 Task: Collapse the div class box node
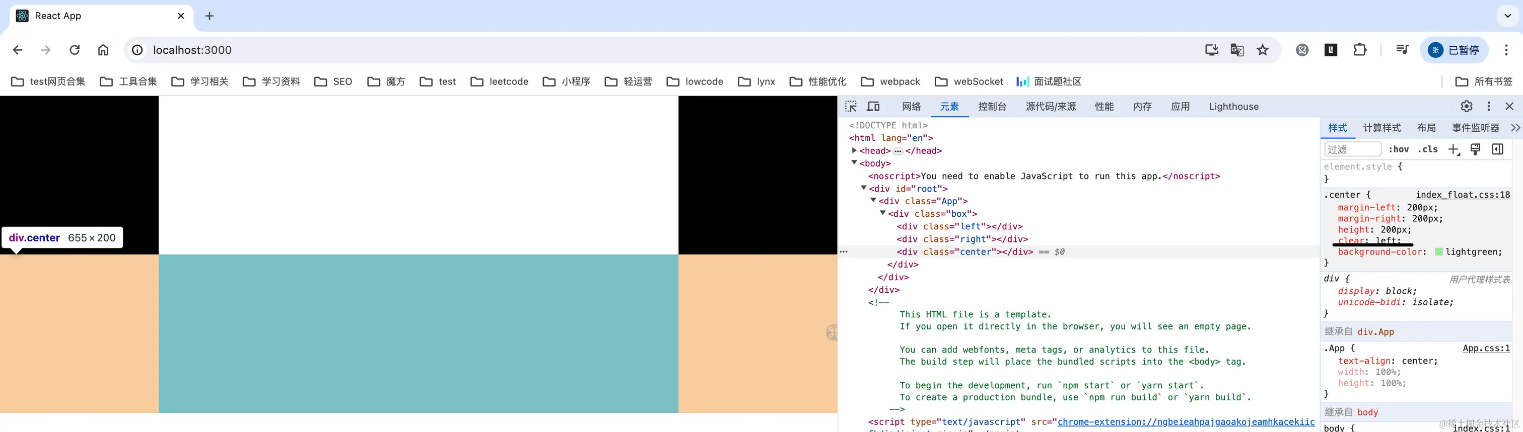click(x=883, y=213)
